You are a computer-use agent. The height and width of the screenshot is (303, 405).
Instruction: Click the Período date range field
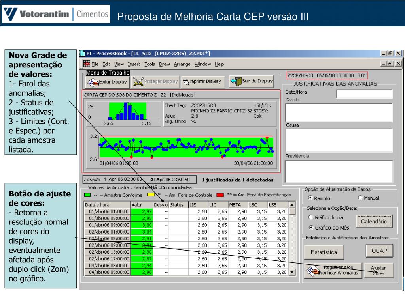point(140,180)
